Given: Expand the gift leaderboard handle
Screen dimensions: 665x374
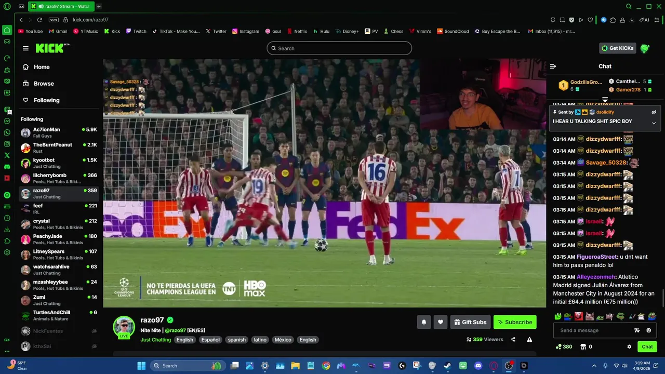Looking at the screenshot, I should click(x=605, y=99).
